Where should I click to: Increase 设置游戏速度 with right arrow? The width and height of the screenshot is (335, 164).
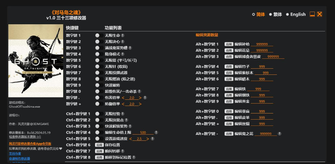[148, 139]
